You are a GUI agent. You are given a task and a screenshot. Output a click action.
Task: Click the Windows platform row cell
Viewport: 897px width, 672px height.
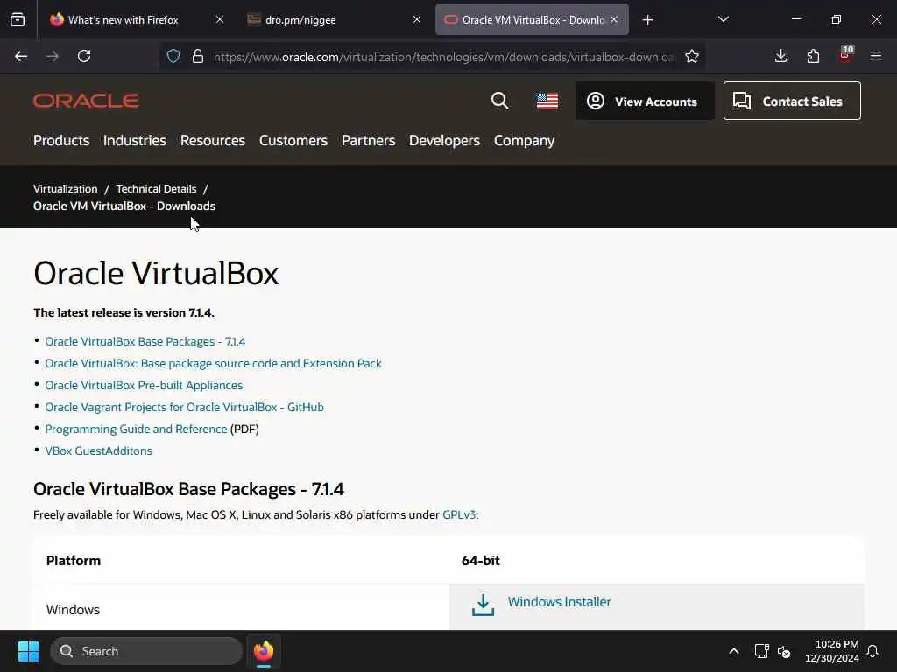tap(241, 609)
